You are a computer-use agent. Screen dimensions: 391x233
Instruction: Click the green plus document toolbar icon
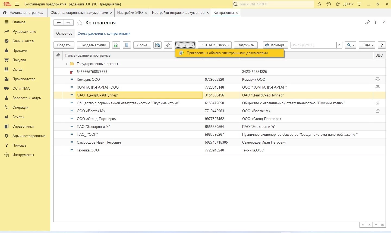(116, 45)
